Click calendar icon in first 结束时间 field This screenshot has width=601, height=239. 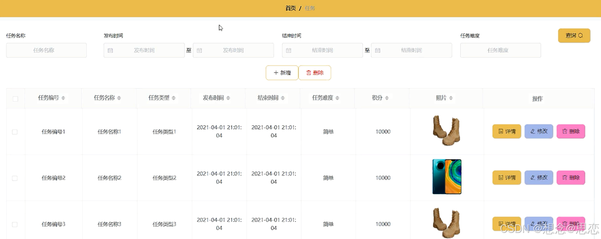point(289,50)
